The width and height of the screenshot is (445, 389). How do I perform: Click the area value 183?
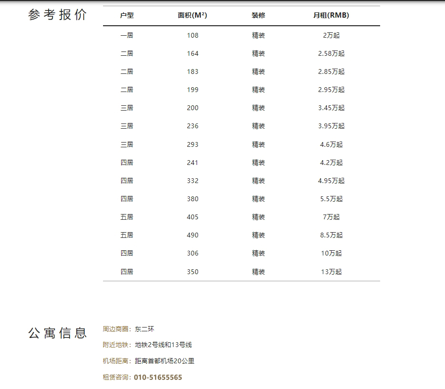[x=193, y=72]
